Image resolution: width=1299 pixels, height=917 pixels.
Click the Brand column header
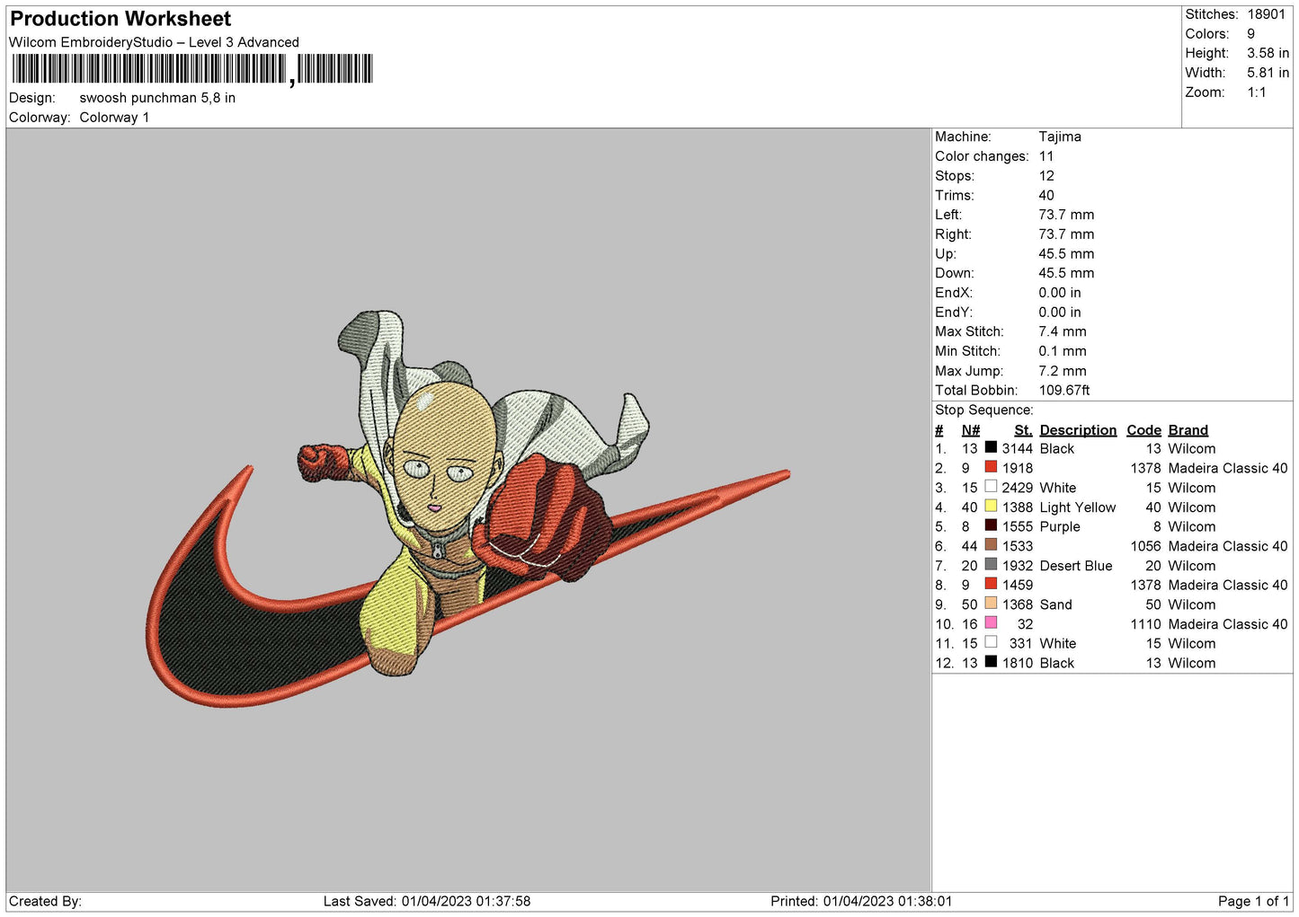(1188, 430)
